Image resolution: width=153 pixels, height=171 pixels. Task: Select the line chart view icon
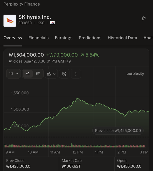click(x=28, y=74)
